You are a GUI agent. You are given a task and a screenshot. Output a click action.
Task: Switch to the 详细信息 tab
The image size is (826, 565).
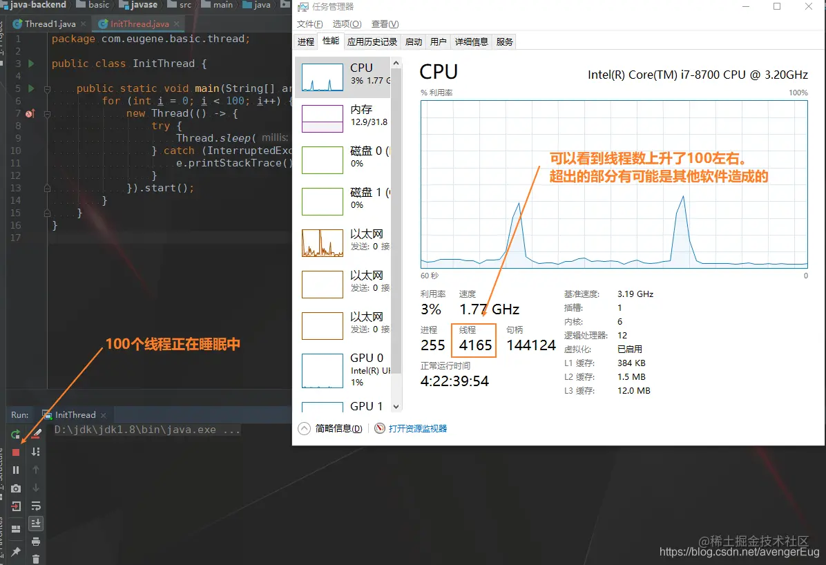472,41
